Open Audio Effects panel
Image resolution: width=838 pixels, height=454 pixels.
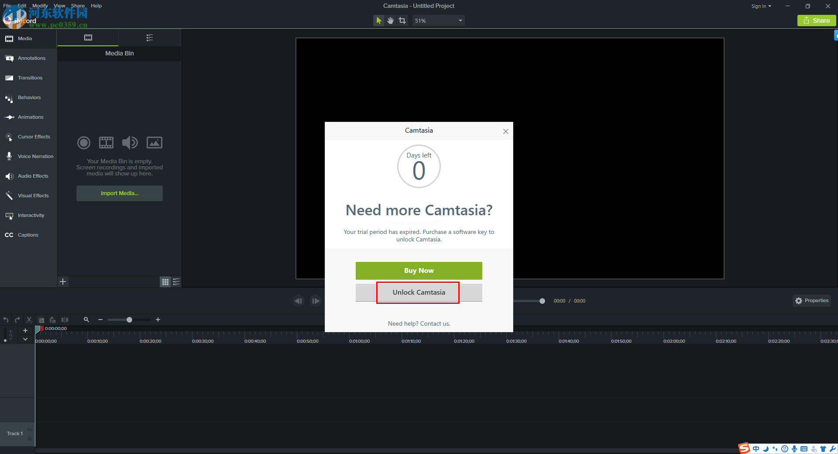pyautogui.click(x=28, y=176)
